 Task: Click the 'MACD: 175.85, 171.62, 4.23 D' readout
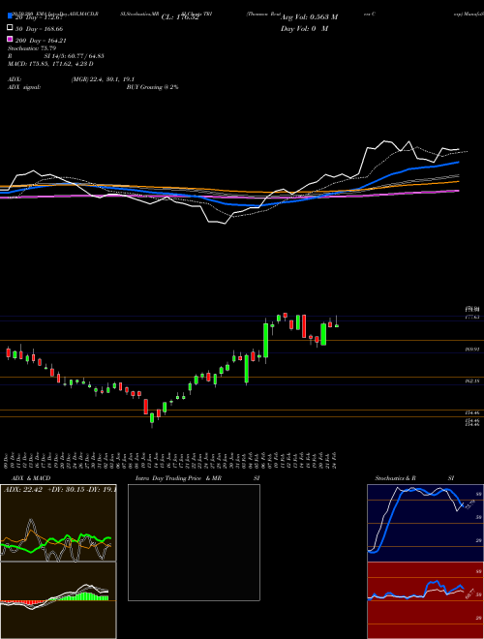tap(50, 64)
